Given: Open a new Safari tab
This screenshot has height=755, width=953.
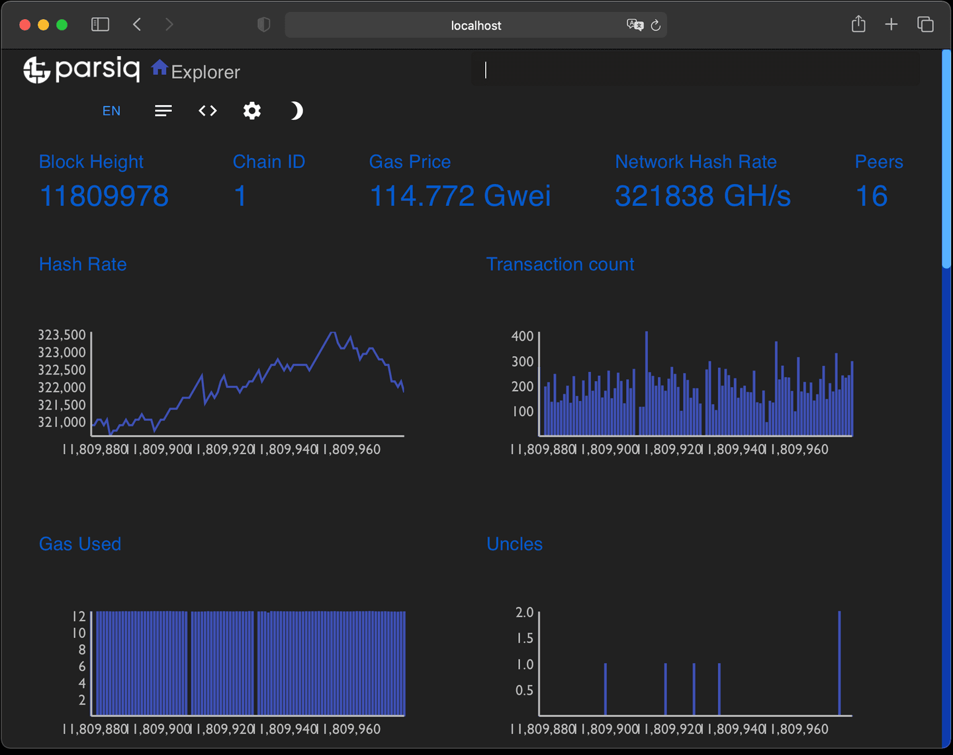Looking at the screenshot, I should click(x=891, y=24).
